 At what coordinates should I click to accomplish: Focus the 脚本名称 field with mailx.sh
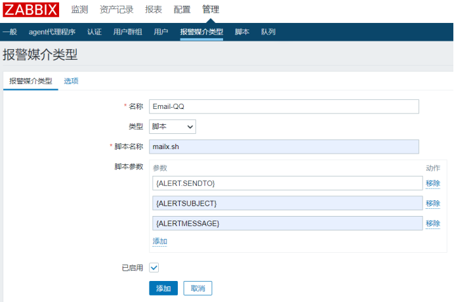point(283,147)
